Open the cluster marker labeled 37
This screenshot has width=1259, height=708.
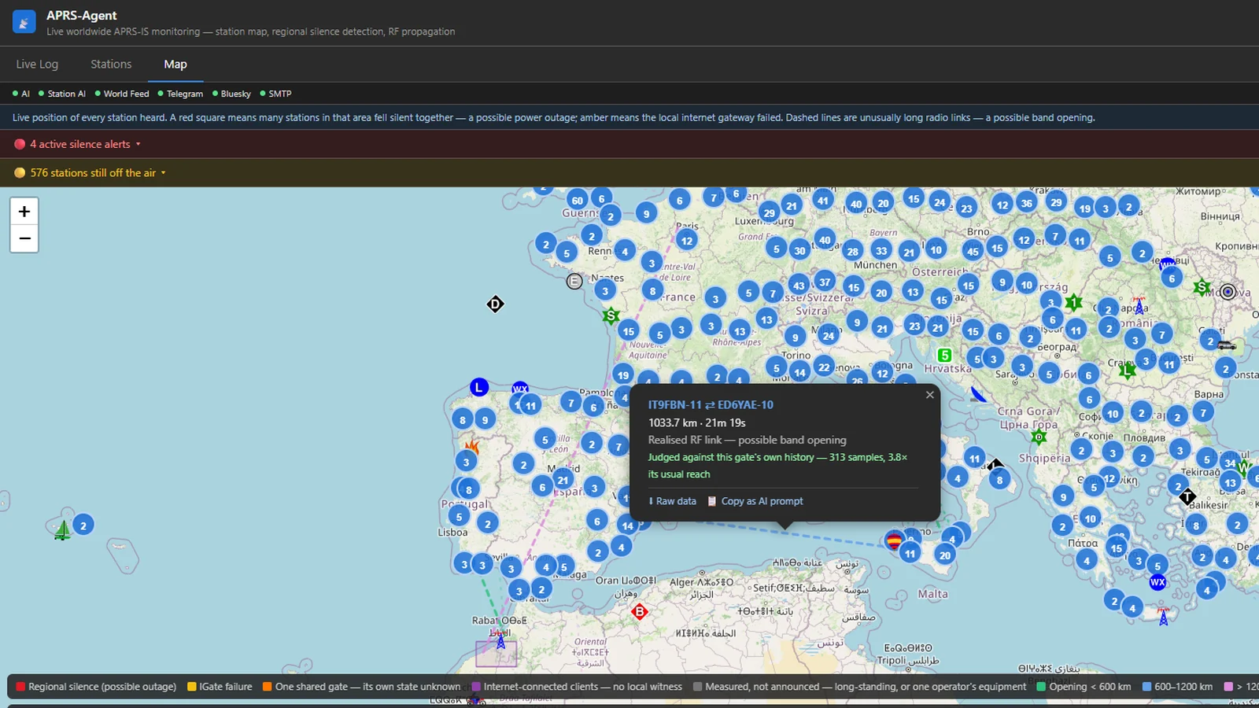click(x=825, y=282)
